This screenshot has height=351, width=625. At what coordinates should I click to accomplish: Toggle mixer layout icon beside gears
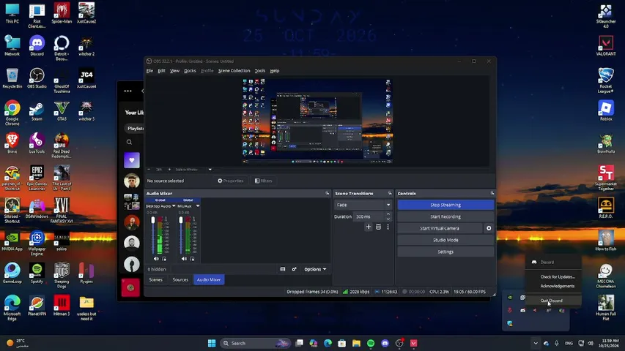point(283,269)
